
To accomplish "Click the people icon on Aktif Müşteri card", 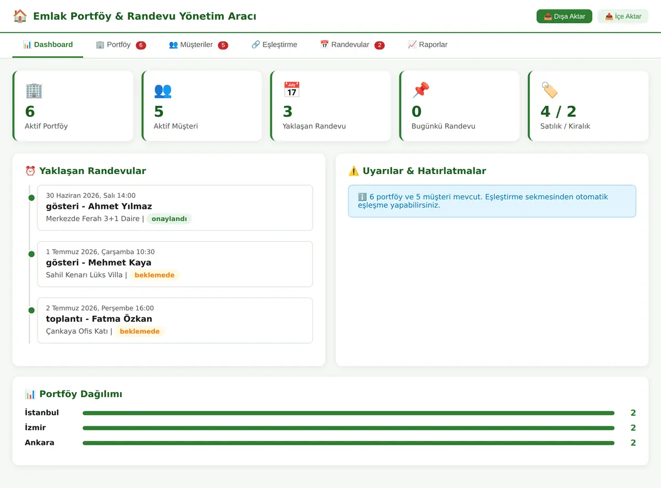I will tap(162, 90).
